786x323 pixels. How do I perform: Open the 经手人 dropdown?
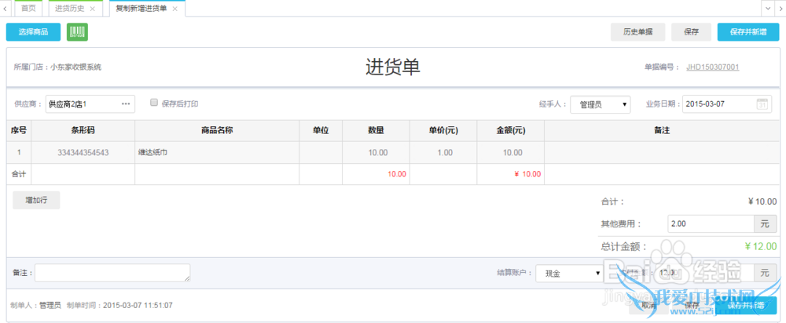point(600,104)
